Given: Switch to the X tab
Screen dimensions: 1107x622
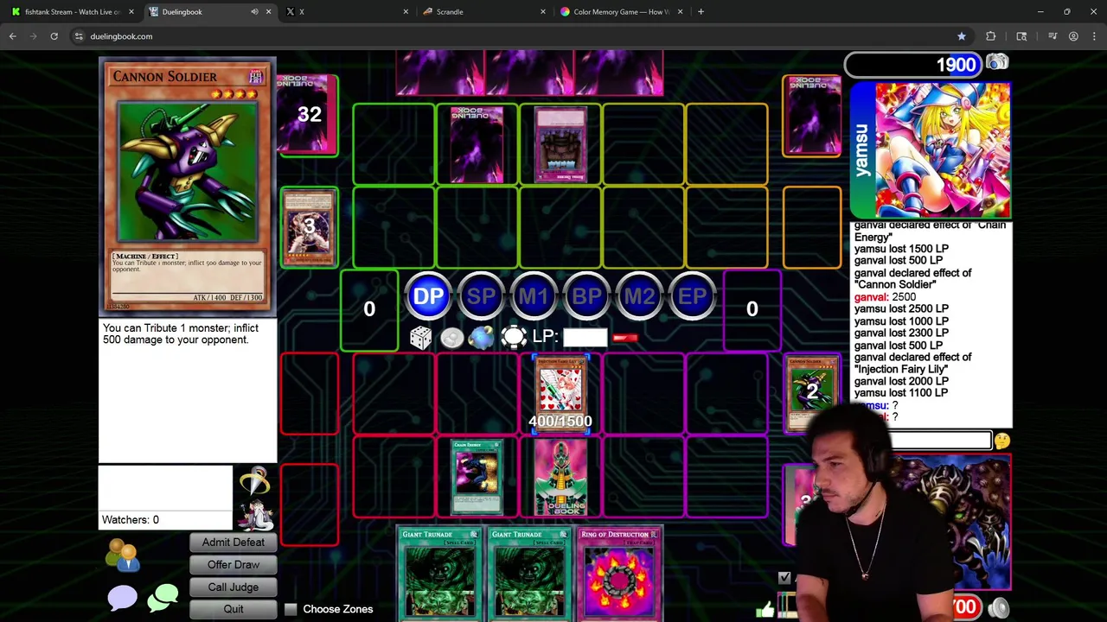Looking at the screenshot, I should 346,12.
